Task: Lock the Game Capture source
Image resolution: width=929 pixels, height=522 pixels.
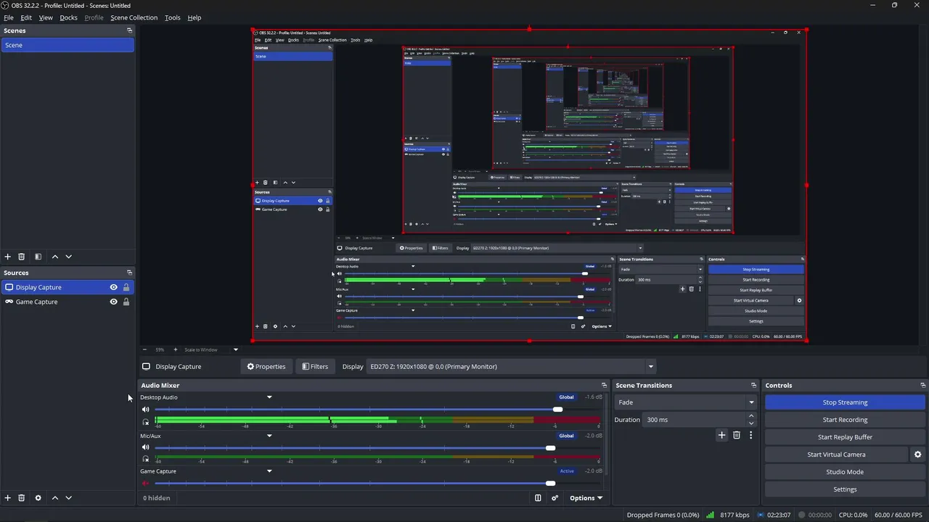Action: (x=126, y=302)
